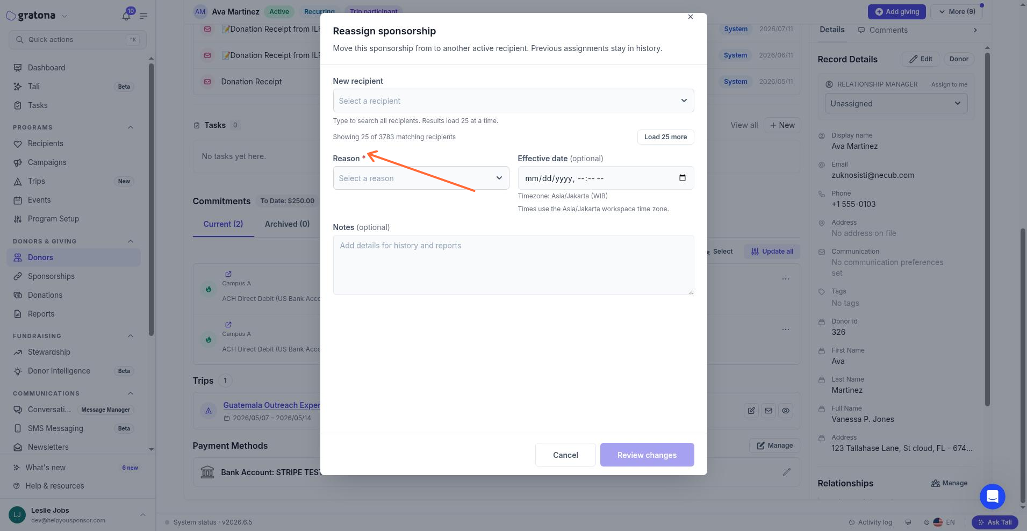Switch to the Details tab
Screen dimensions: 1027x531
pyautogui.click(x=832, y=30)
